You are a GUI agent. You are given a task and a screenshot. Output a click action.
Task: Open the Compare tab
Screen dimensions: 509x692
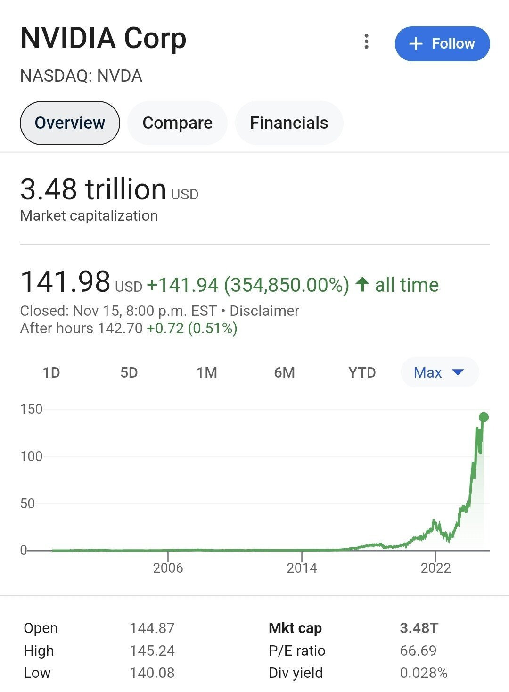tap(177, 123)
